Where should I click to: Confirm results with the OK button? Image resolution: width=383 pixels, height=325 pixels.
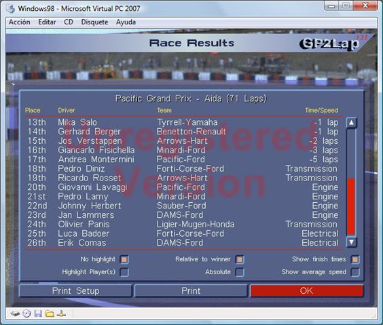pyautogui.click(x=306, y=290)
